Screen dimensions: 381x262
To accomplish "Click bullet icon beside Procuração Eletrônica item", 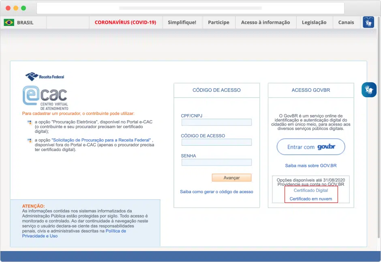I will click(30, 122).
